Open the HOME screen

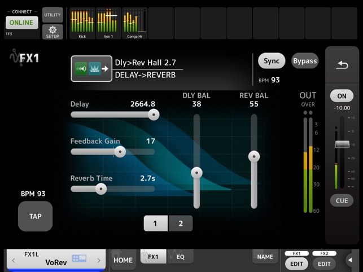click(x=123, y=259)
